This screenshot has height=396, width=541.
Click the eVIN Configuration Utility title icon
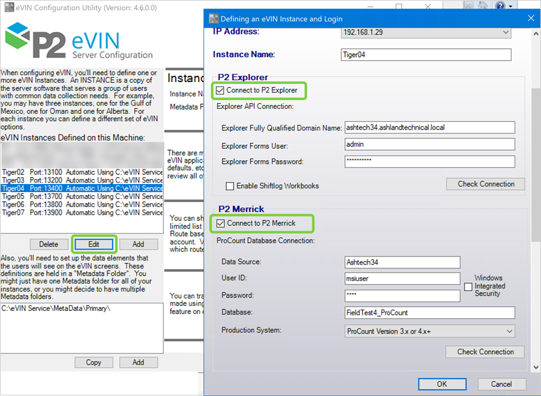click(8, 8)
